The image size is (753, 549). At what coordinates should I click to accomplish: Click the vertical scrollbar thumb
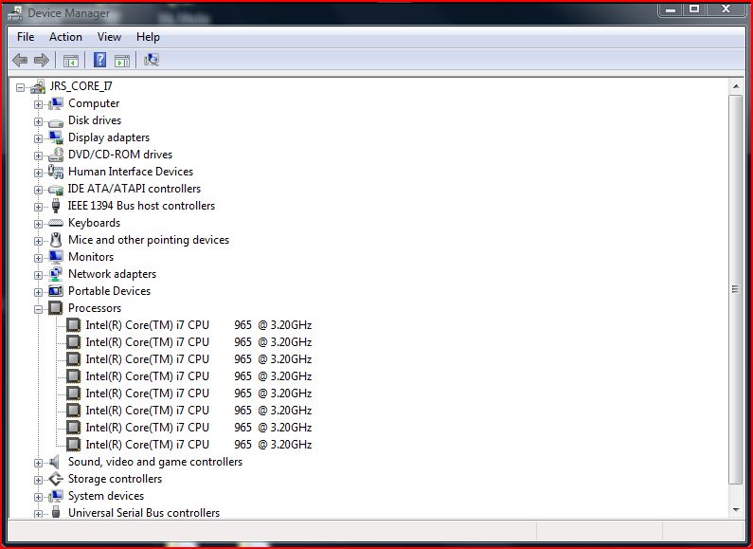tap(735, 289)
